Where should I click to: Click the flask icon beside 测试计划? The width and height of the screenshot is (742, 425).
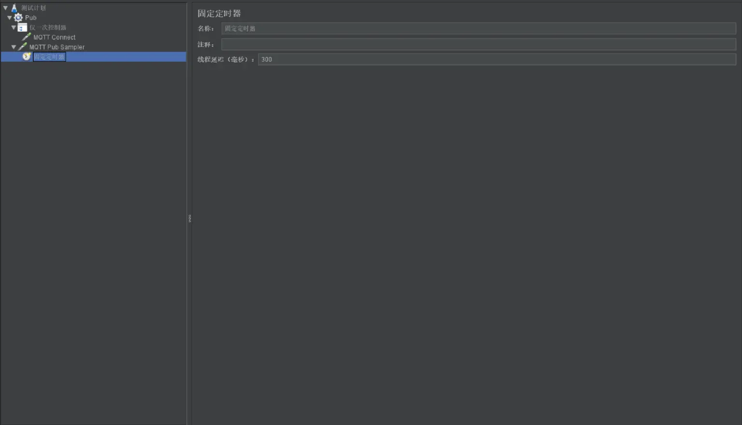(14, 8)
